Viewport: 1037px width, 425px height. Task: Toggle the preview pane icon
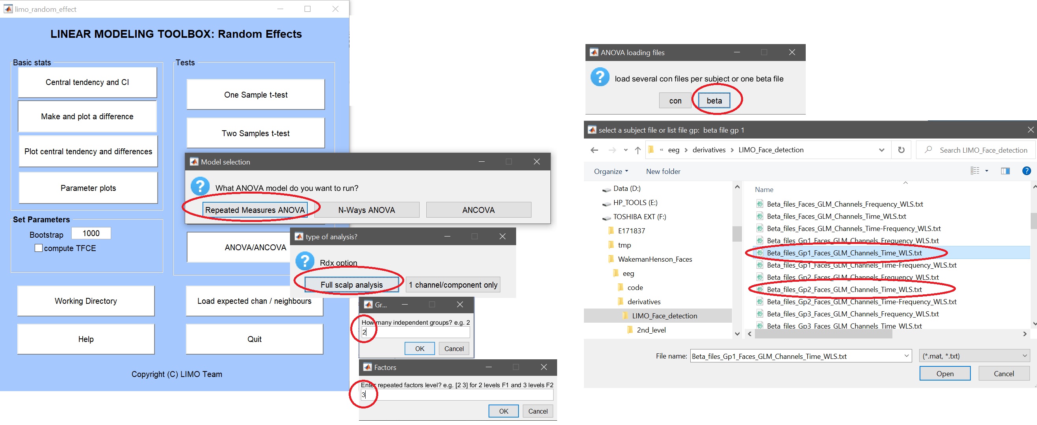[x=1005, y=171]
